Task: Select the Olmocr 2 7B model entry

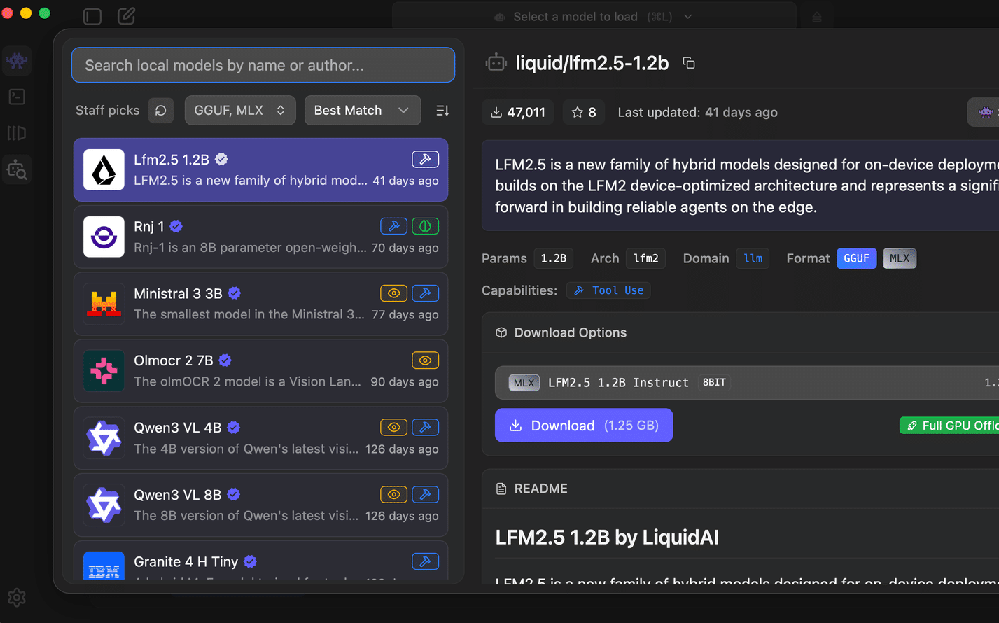Action: pos(260,371)
